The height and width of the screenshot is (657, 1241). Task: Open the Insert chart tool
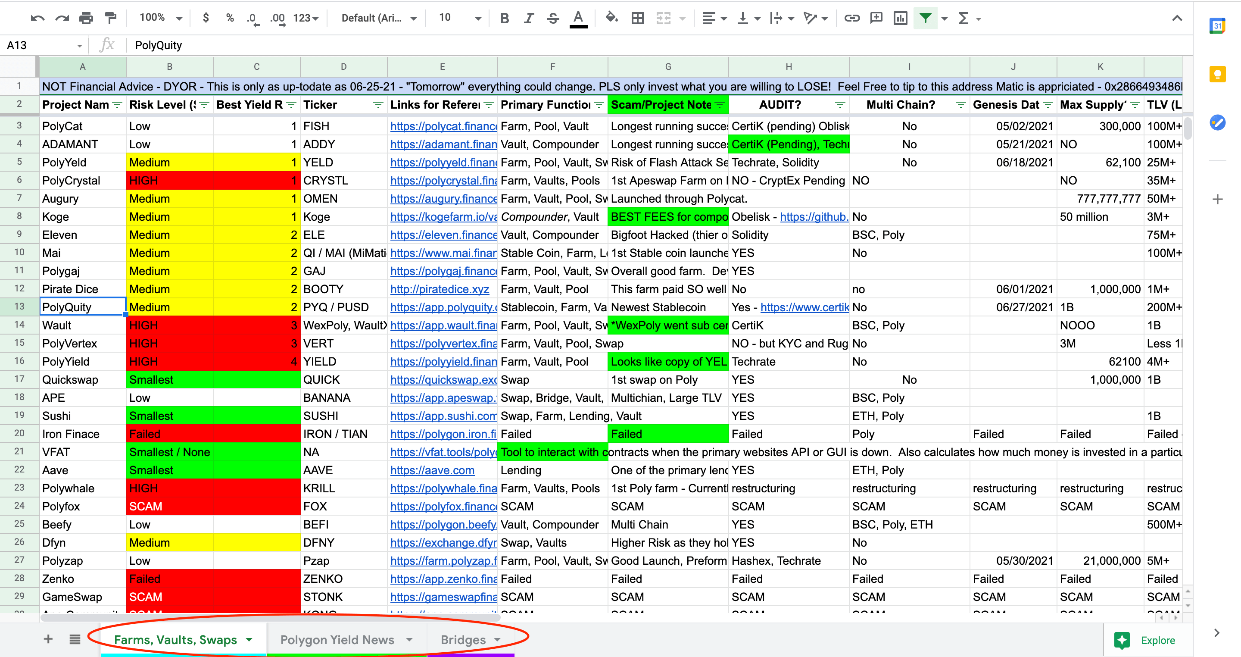click(x=901, y=18)
